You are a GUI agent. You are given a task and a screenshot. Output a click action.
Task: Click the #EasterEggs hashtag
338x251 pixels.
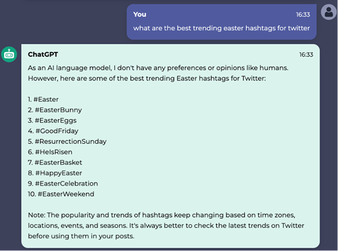click(55, 121)
